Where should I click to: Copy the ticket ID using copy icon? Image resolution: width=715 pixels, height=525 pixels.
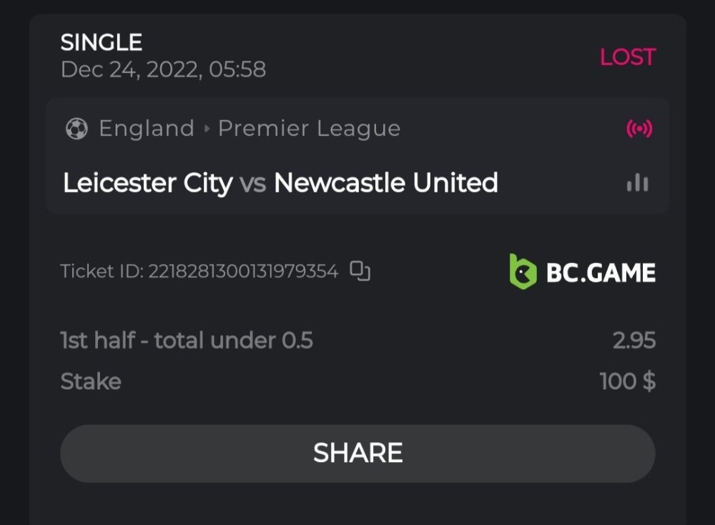pos(360,271)
